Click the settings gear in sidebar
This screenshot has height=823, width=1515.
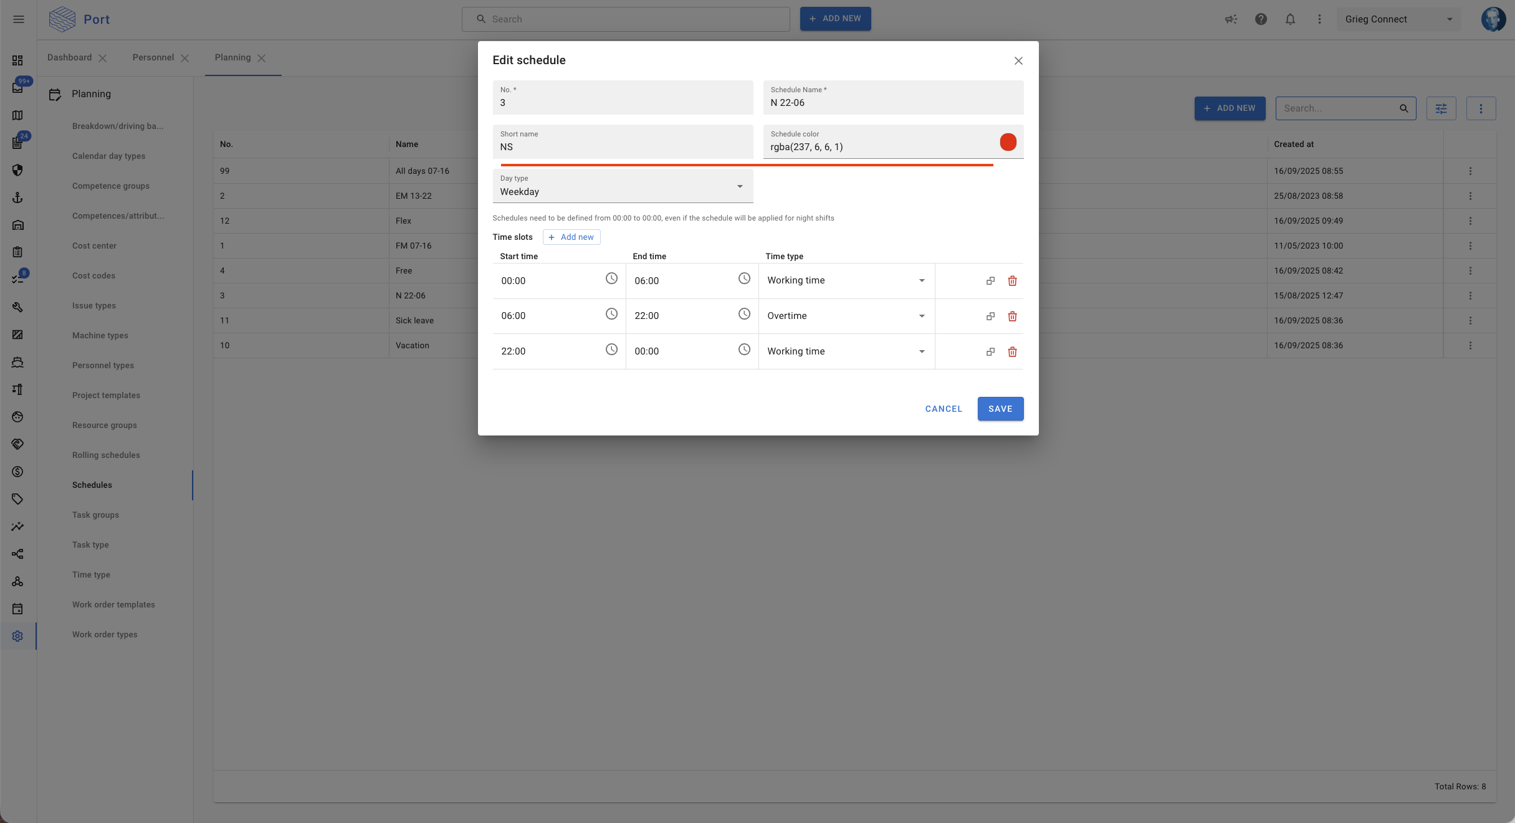(x=17, y=636)
